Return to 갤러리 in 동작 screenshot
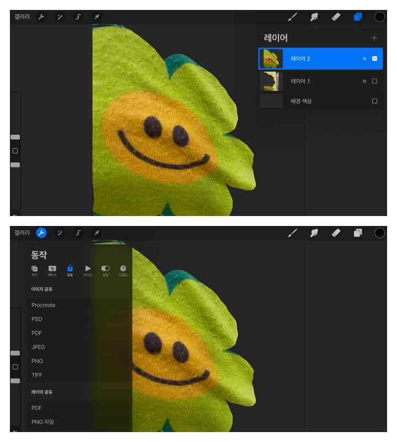Screen dimensions: 397x442 point(22,233)
